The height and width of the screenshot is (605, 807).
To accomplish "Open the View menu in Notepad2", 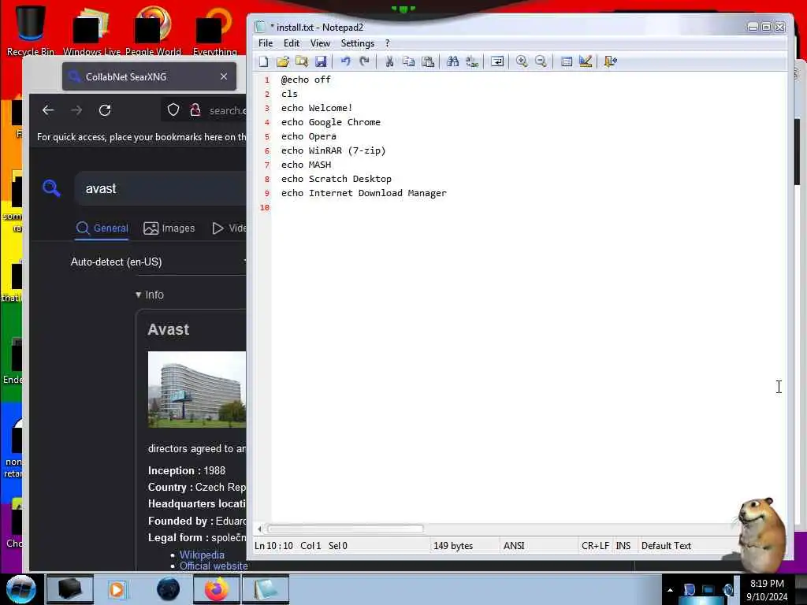I will pyautogui.click(x=320, y=43).
